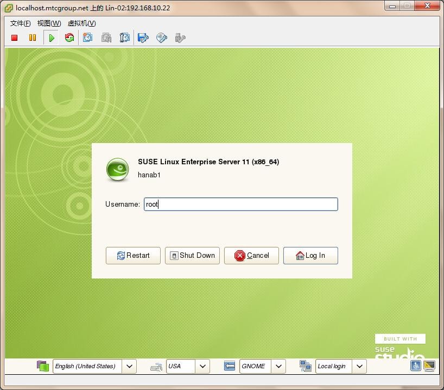Click the on-screen display monitor icon
Viewport: 444px width, 390px height.
point(429,366)
